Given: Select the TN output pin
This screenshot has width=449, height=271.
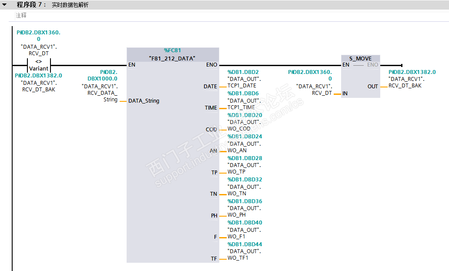Looking at the screenshot, I should (x=214, y=194).
